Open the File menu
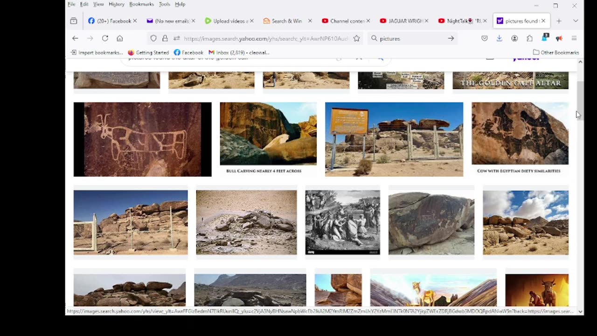This screenshot has height=336, width=597. (71, 4)
